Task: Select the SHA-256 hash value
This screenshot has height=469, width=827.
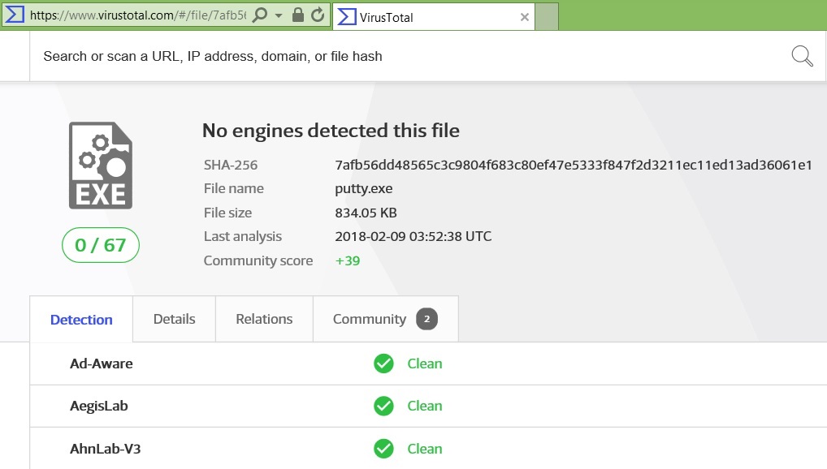Action: click(574, 165)
